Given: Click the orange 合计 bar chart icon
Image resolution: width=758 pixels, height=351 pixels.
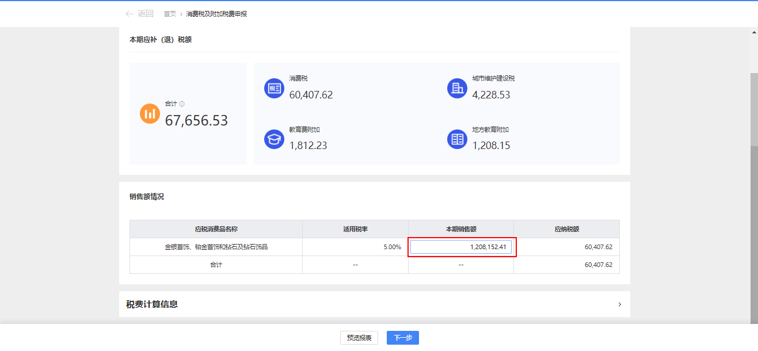Looking at the screenshot, I should click(x=150, y=113).
